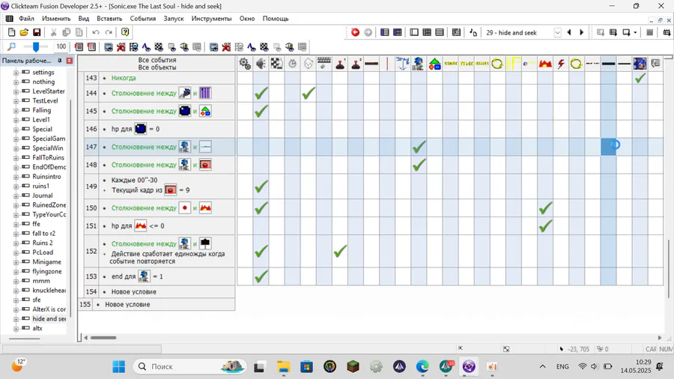Screen dimensions: 674x379
Task: Open the Frame editor icon
Action: click(x=414, y=32)
